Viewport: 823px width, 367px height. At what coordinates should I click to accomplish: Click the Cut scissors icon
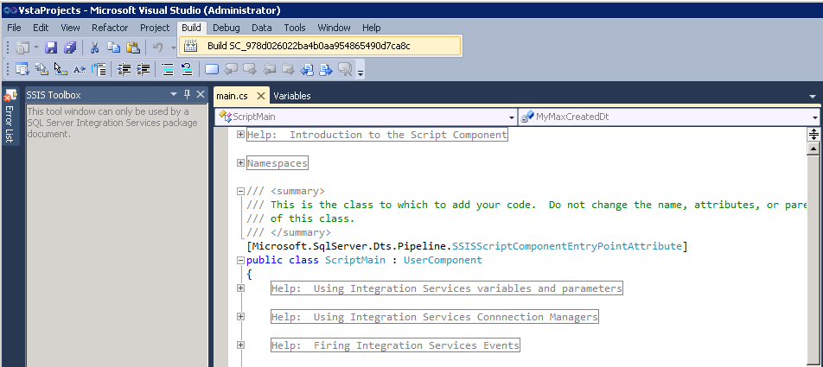point(94,47)
